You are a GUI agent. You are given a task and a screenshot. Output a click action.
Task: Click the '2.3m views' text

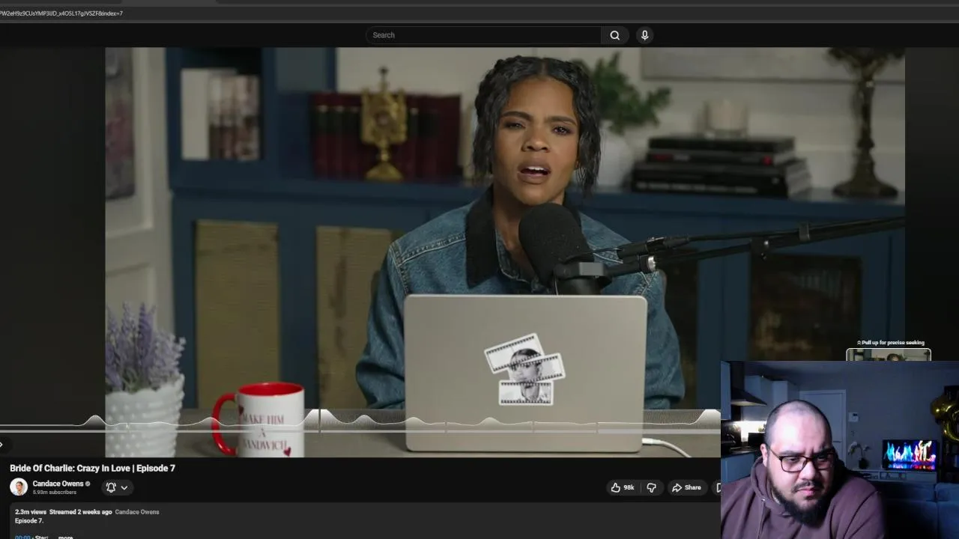pos(31,512)
